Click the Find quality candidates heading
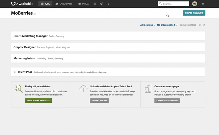This screenshot has width=219, height=135. 38,86
